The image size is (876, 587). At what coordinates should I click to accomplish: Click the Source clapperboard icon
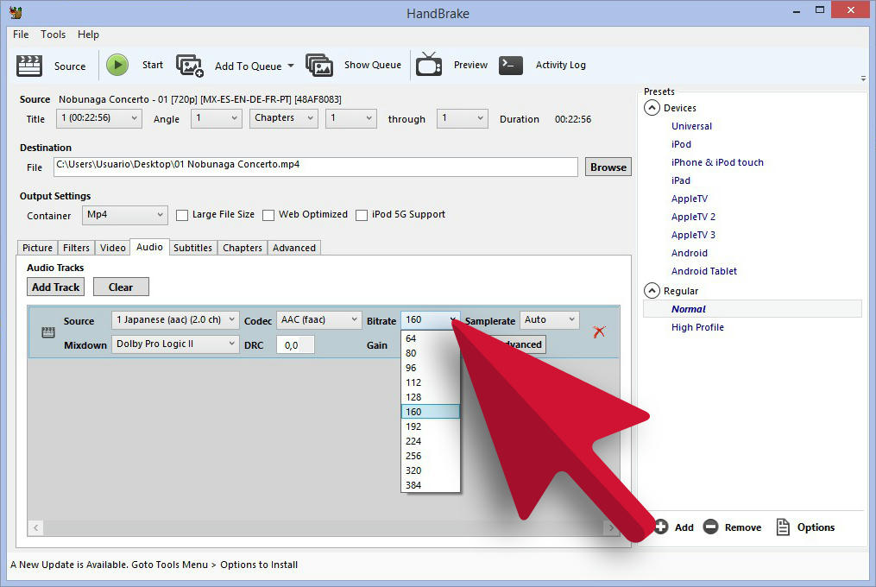point(29,66)
